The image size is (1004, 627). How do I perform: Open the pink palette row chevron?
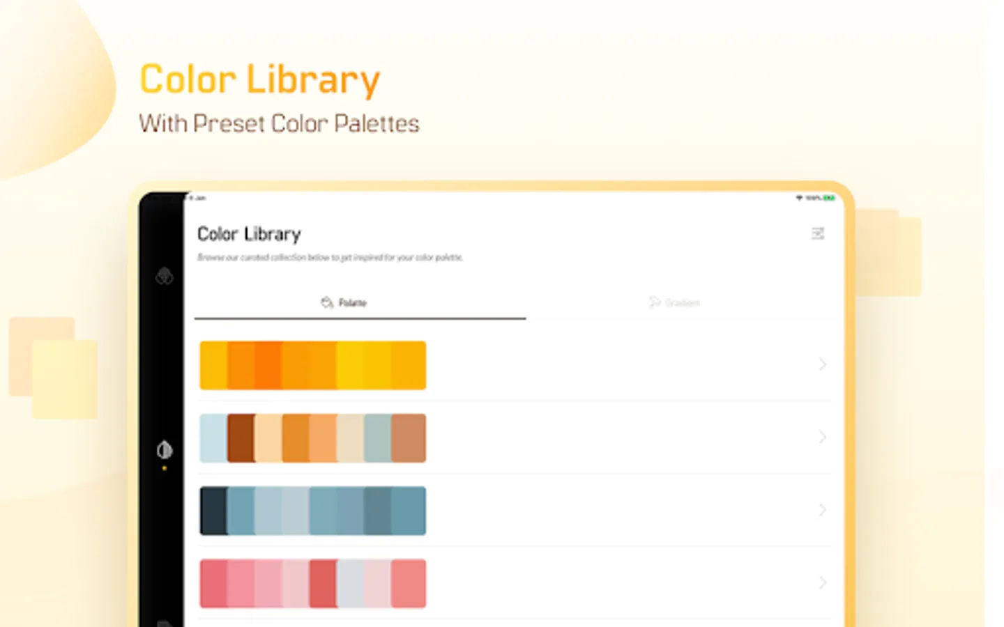point(822,582)
